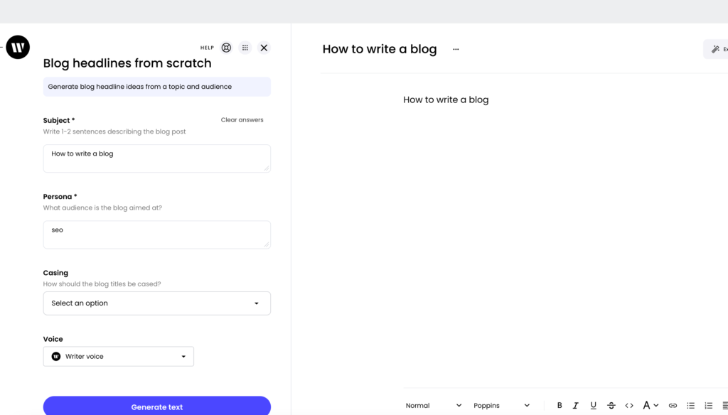This screenshot has width=728, height=415.
Task: Insert a hyperlink
Action: (x=673, y=405)
